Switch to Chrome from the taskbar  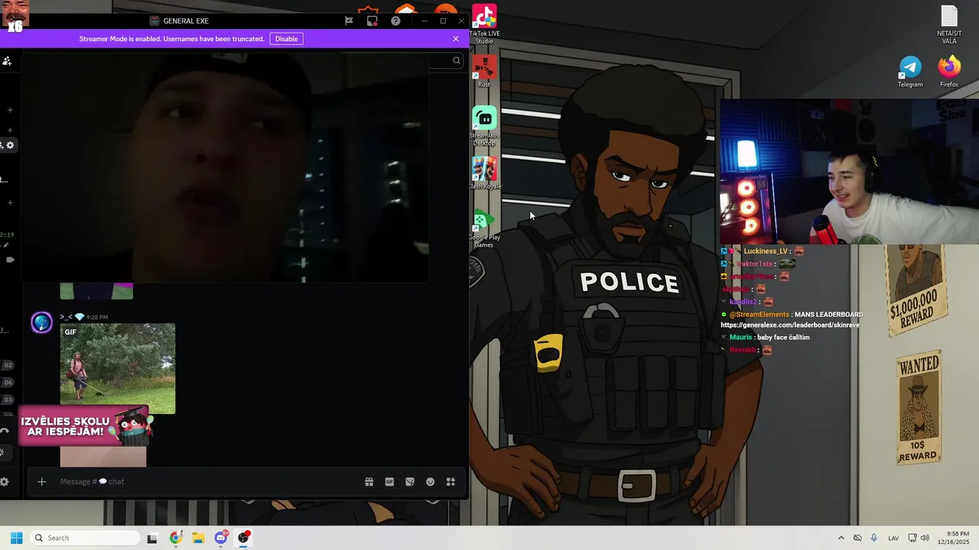(175, 538)
